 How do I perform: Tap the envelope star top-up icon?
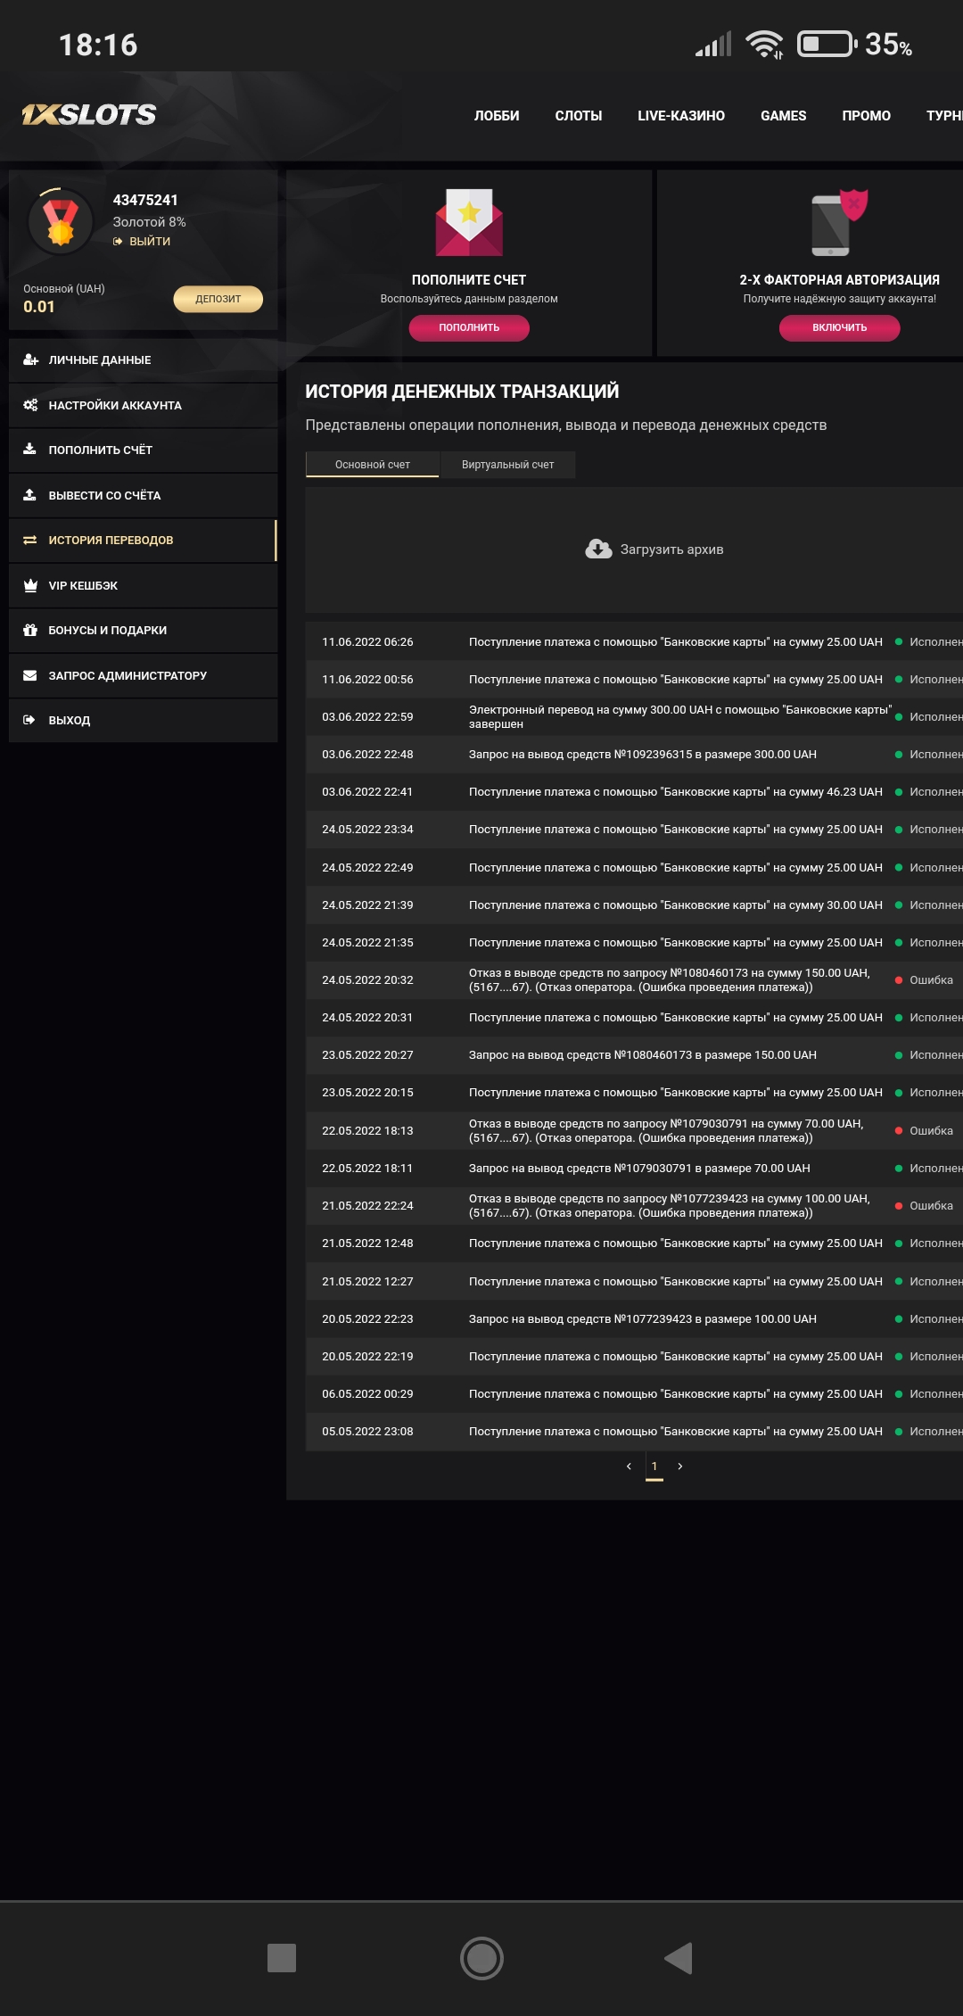[469, 223]
